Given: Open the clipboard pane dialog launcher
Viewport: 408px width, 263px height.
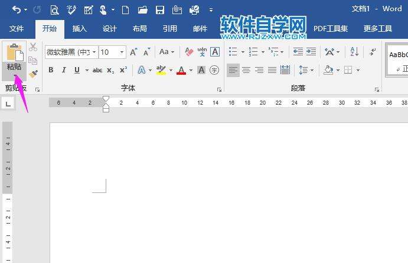Looking at the screenshot, I should point(37,90).
